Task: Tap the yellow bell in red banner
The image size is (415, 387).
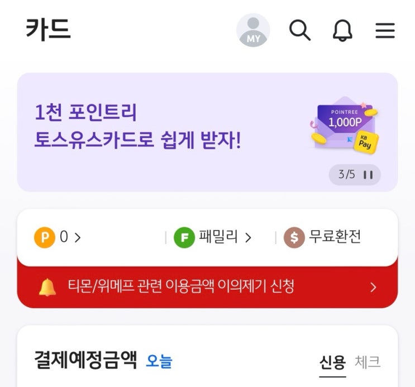Action: [47, 287]
